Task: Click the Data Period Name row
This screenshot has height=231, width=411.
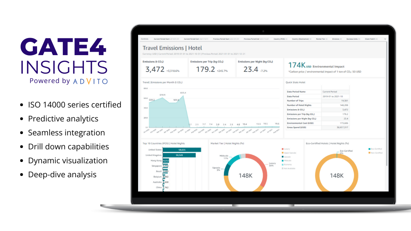Action: tap(317, 92)
